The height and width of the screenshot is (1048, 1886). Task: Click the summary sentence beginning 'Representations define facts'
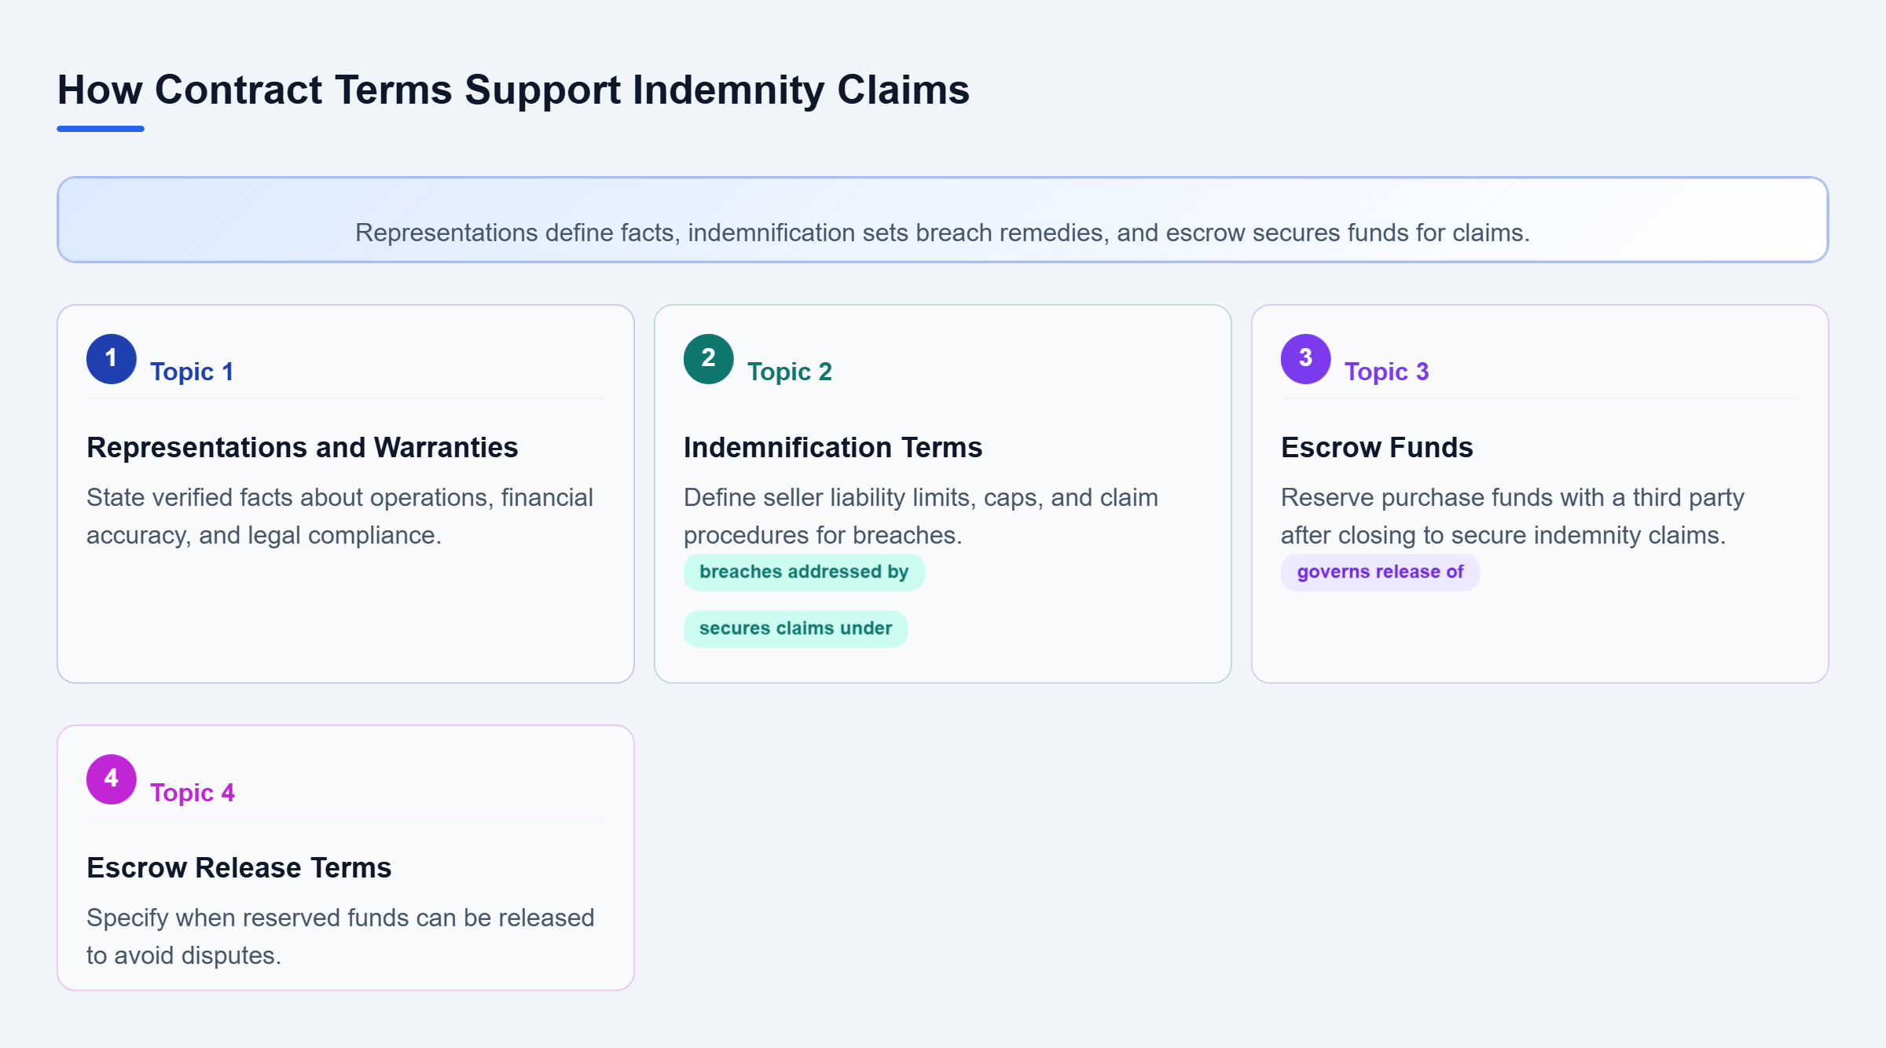(x=942, y=233)
